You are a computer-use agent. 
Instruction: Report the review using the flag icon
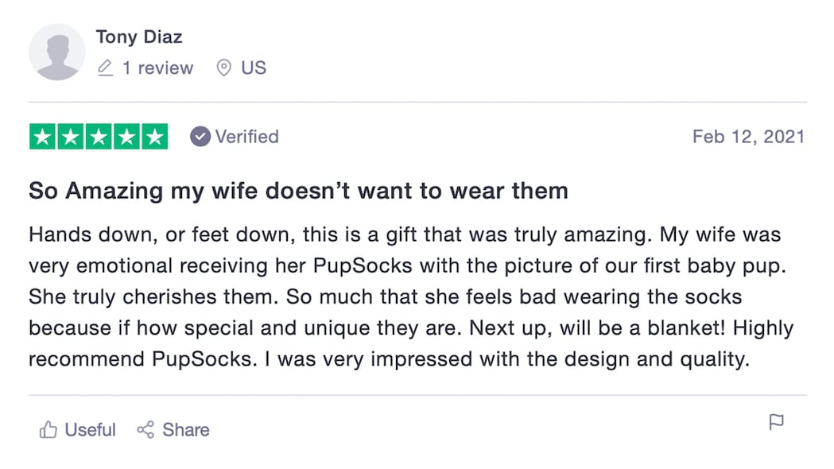tap(777, 422)
